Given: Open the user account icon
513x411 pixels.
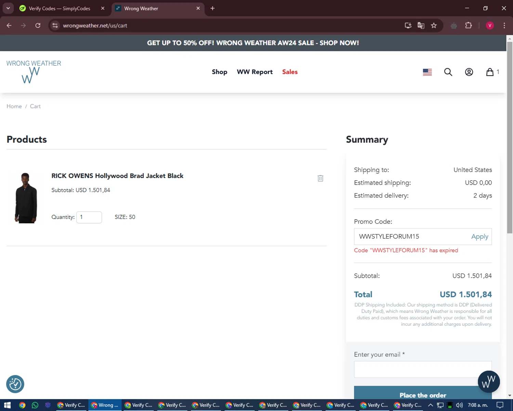Looking at the screenshot, I should pos(469,72).
